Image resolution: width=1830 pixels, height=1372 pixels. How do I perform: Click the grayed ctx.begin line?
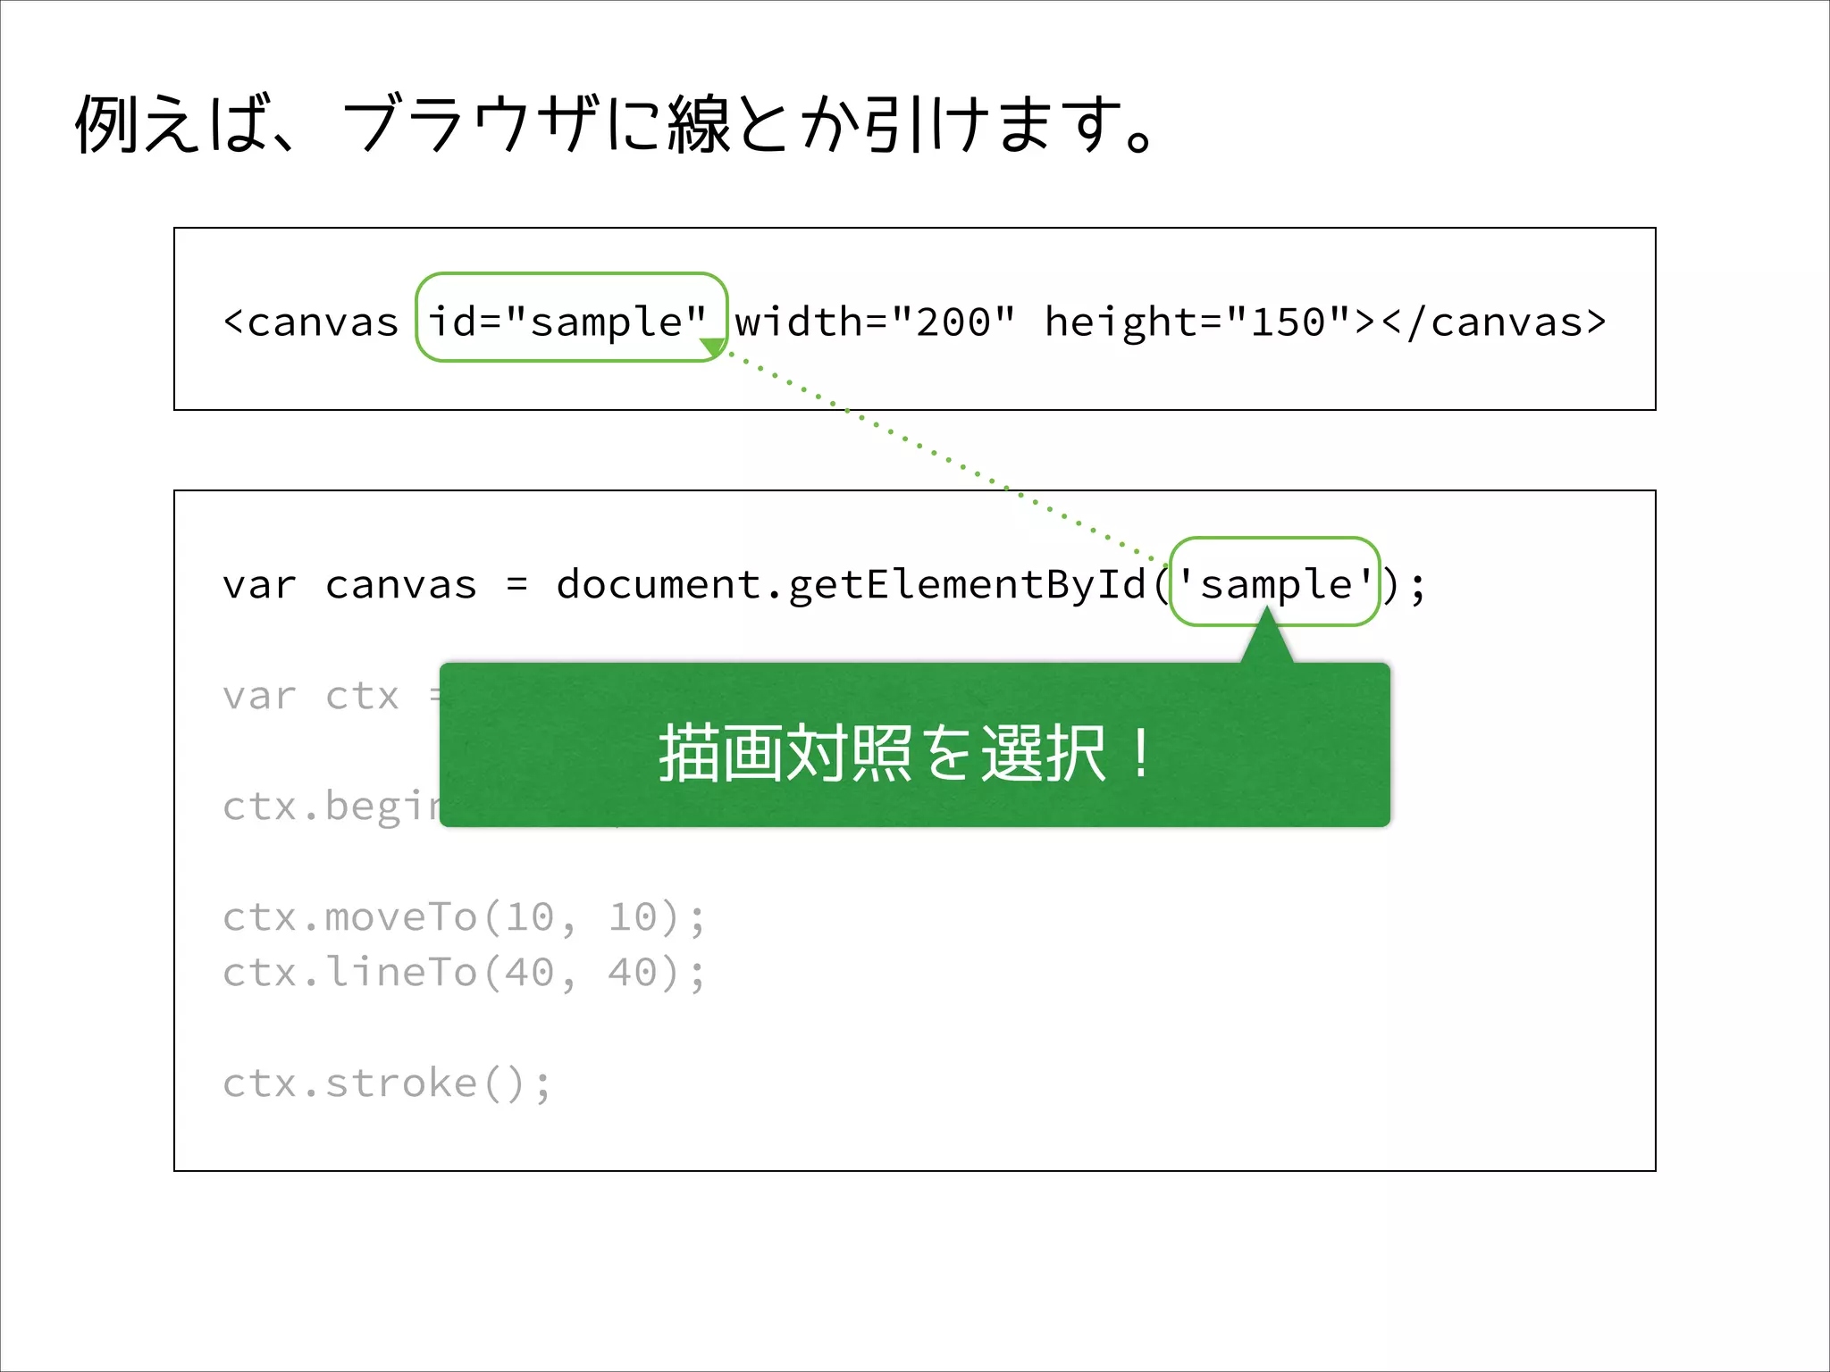(331, 807)
